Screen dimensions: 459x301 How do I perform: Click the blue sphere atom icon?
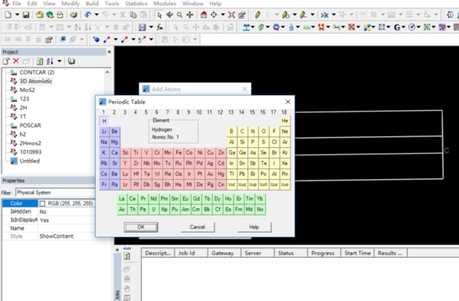[x=96, y=39]
